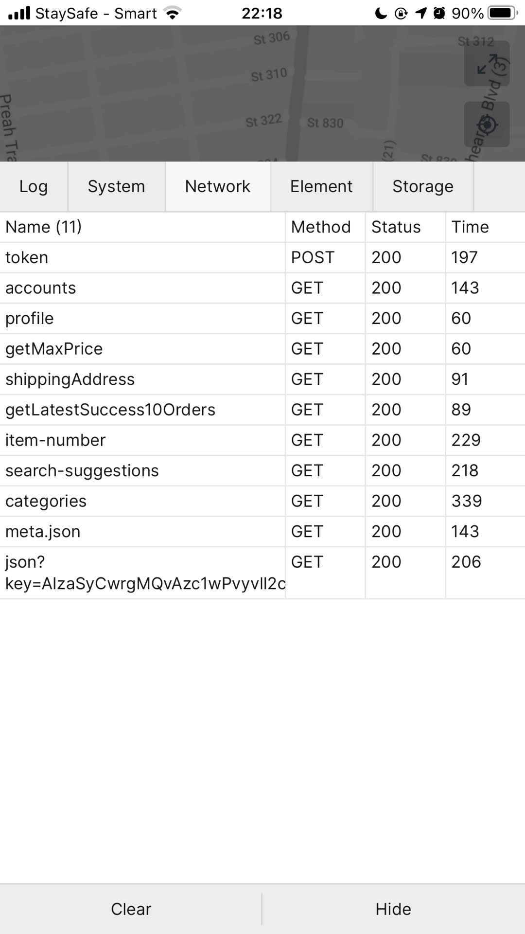Tap the Wi-Fi icon in status bar
This screenshot has height=934, width=525.
pos(172,13)
